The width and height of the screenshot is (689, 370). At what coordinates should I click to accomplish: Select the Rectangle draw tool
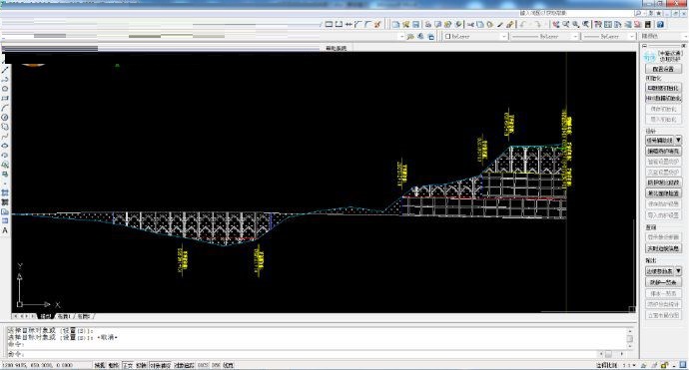coord(5,99)
